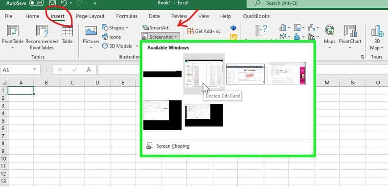This screenshot has height=187, width=388.
Task: Select the Recommended PivotTables icon
Action: [42, 37]
